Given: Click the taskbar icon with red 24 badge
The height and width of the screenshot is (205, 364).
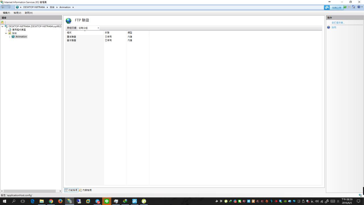Looking at the screenshot, I should pyautogui.click(x=98, y=201).
